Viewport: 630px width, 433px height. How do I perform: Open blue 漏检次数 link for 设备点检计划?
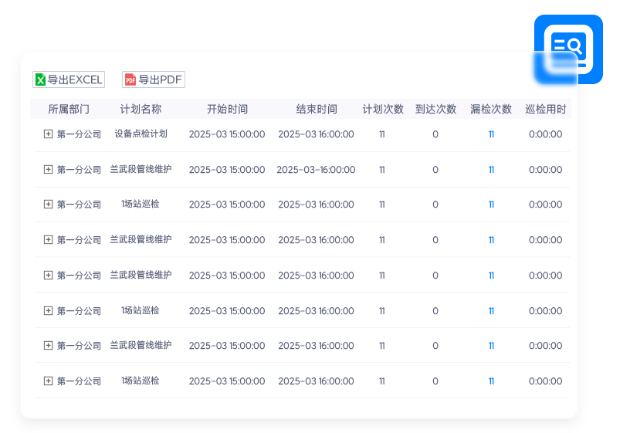coord(491,134)
